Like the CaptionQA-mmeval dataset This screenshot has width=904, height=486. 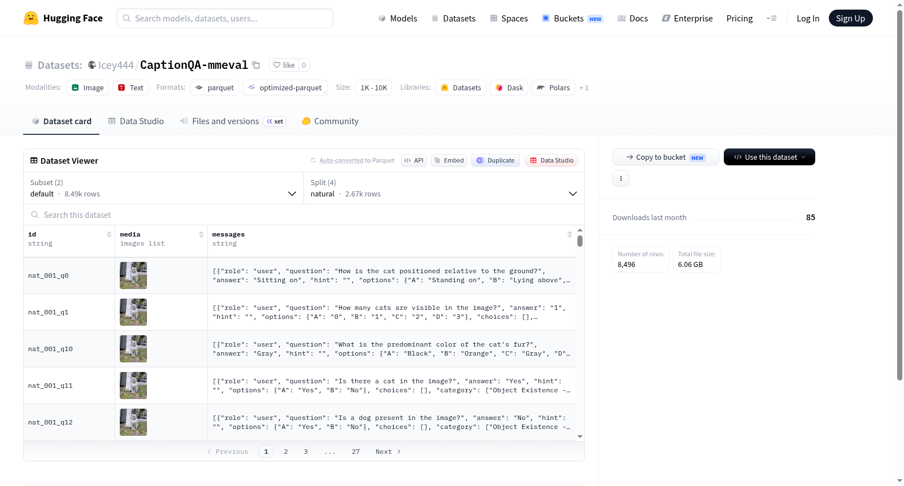pyautogui.click(x=284, y=65)
